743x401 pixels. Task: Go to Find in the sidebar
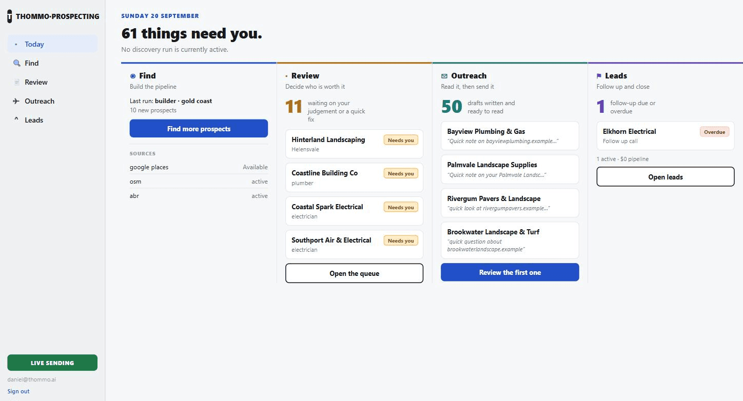(52, 63)
